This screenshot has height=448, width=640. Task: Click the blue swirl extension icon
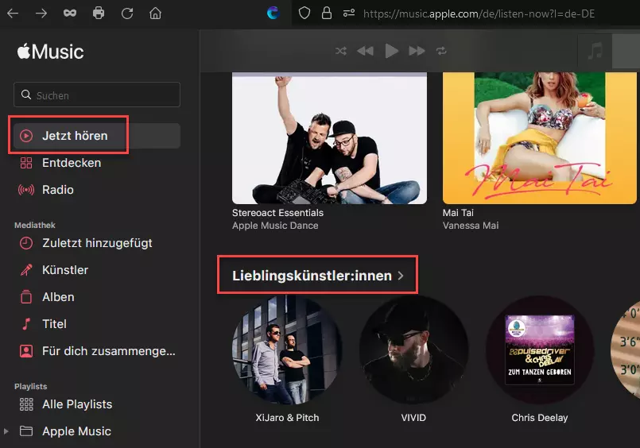273,14
